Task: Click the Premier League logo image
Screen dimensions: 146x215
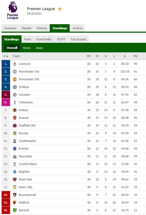Action: pyautogui.click(x=12, y=10)
